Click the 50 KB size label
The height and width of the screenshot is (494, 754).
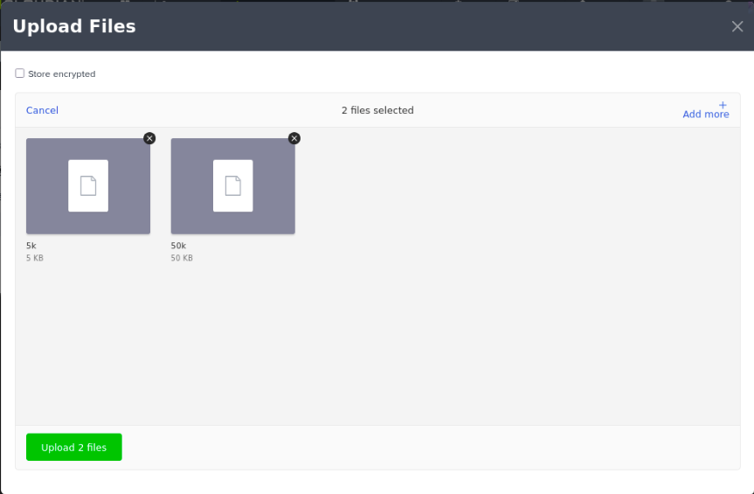click(x=182, y=258)
